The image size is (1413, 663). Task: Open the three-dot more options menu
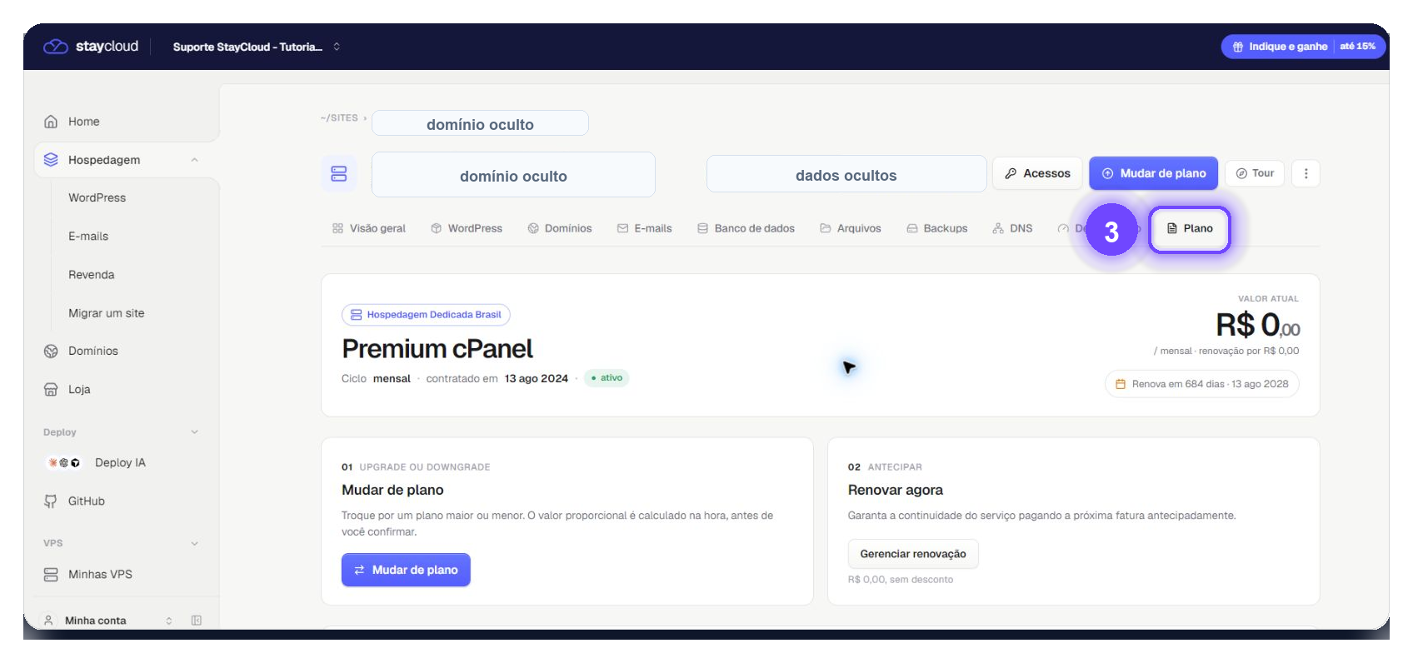click(1306, 173)
